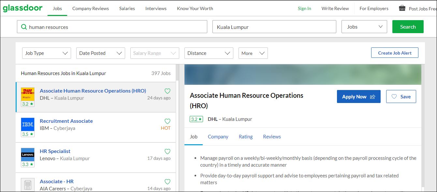437x192 pixels.
Task: Open the Job Type filter dropdown
Action: coord(47,53)
